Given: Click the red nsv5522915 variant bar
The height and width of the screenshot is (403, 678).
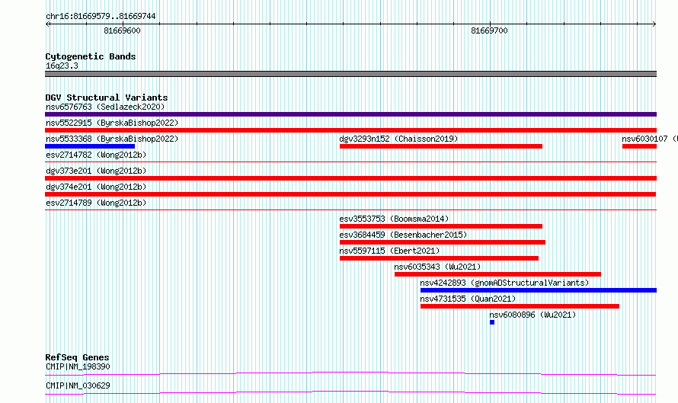Looking at the screenshot, I should (x=350, y=130).
